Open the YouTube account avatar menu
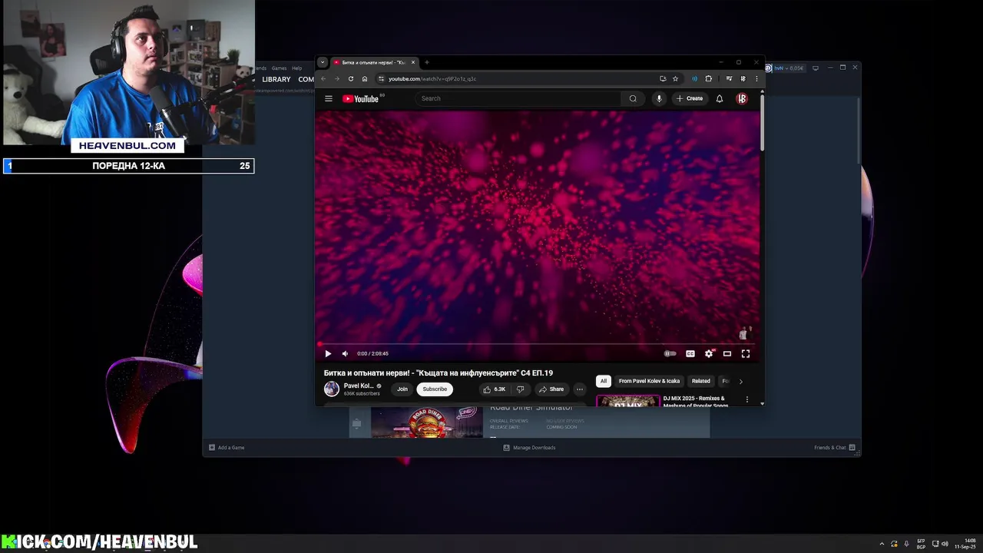The width and height of the screenshot is (983, 553). pyautogui.click(x=742, y=98)
